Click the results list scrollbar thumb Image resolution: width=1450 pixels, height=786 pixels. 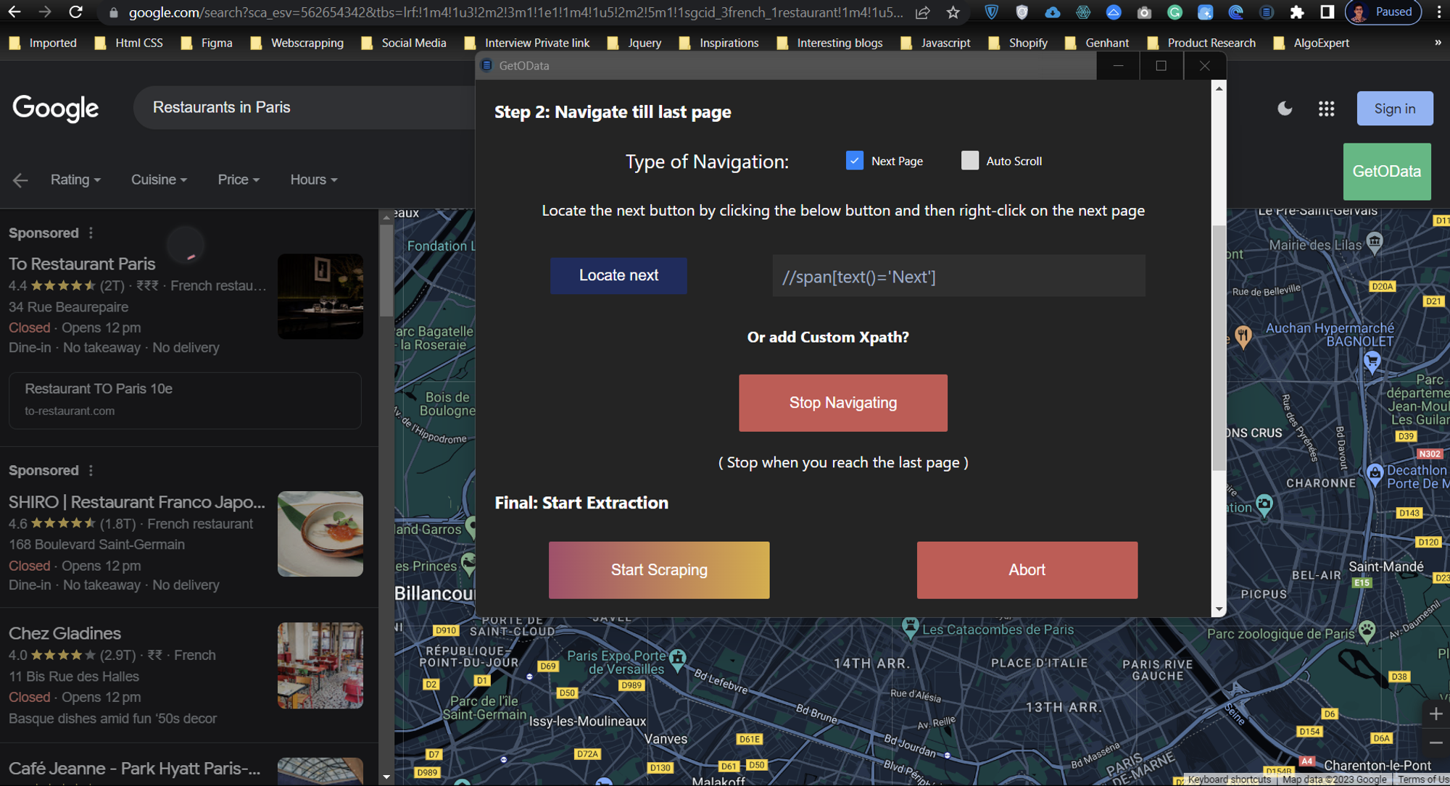pos(386,269)
